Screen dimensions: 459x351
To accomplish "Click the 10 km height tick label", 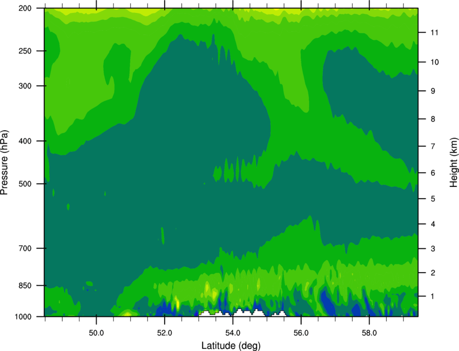I will pos(435,62).
